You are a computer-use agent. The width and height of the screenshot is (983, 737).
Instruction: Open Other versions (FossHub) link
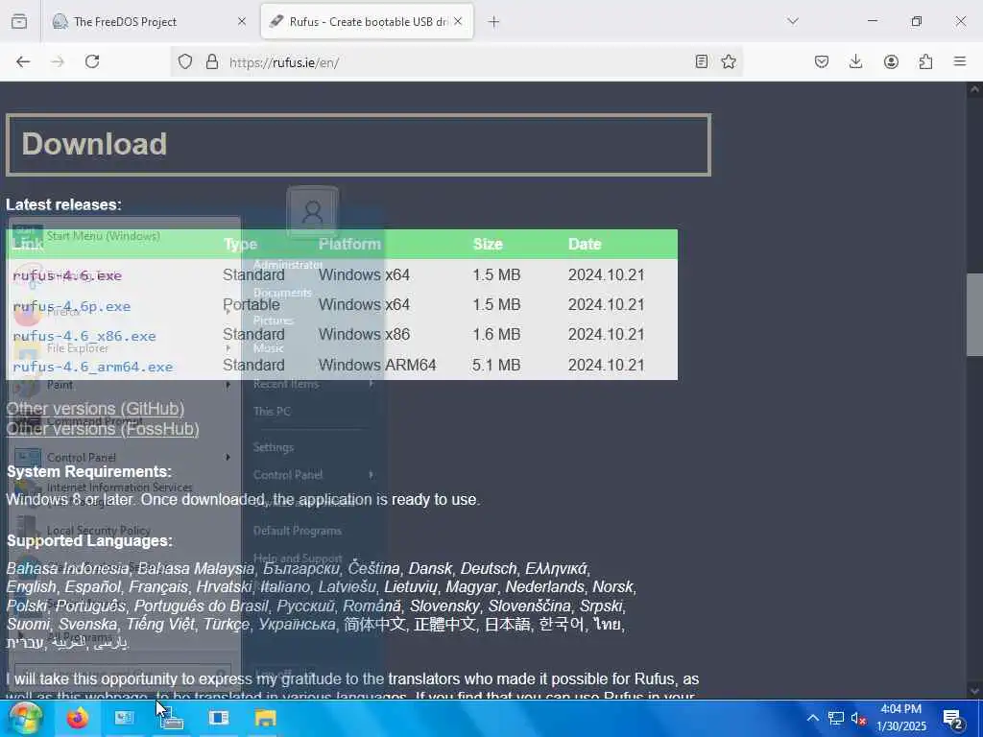click(103, 429)
